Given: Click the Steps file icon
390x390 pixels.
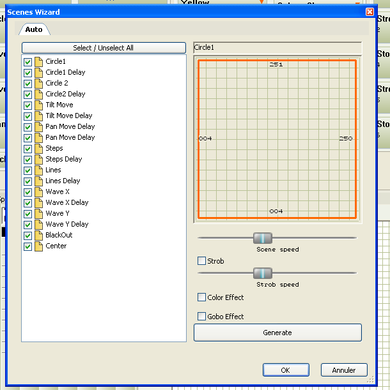Looking at the screenshot, I should point(38,149).
